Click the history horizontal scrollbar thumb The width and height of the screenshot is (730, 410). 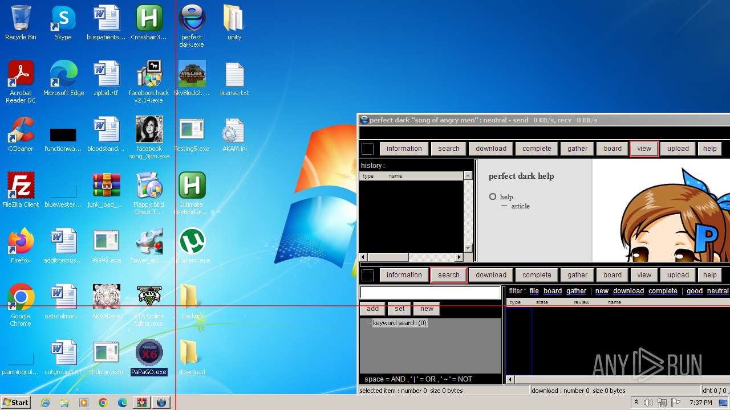point(388,257)
